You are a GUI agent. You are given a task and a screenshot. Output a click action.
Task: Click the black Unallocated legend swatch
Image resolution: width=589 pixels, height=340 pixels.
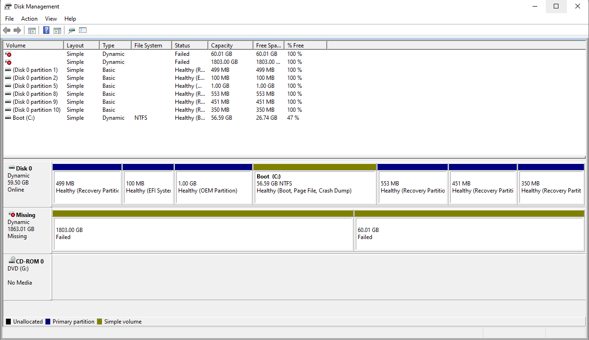tap(8, 322)
